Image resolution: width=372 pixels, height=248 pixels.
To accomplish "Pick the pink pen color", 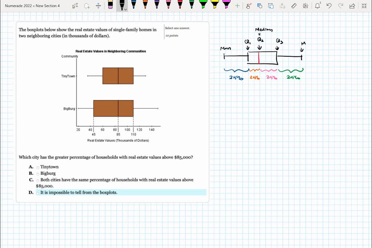I will pos(169,5).
